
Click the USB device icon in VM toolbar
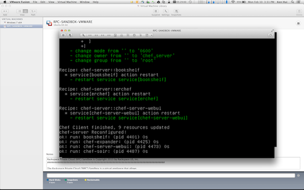point(141,35)
